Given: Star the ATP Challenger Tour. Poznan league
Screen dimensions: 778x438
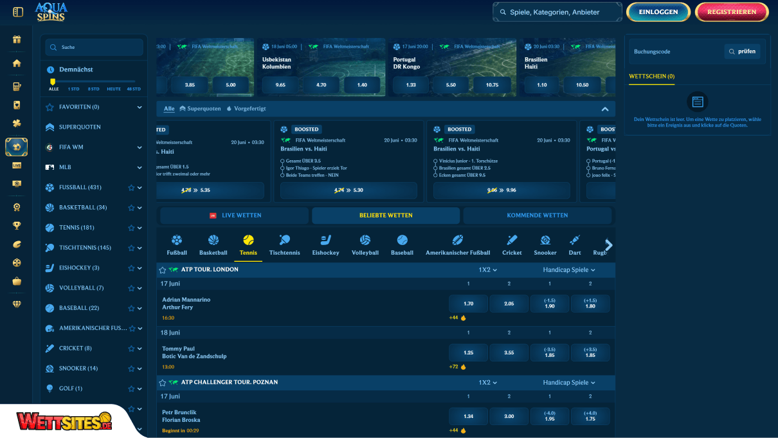Looking at the screenshot, I should (x=163, y=383).
